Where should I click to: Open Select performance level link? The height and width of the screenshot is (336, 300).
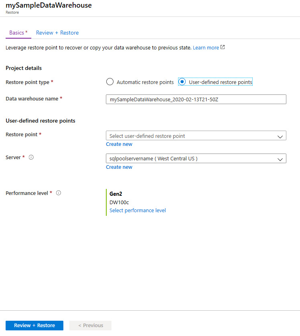click(138, 210)
